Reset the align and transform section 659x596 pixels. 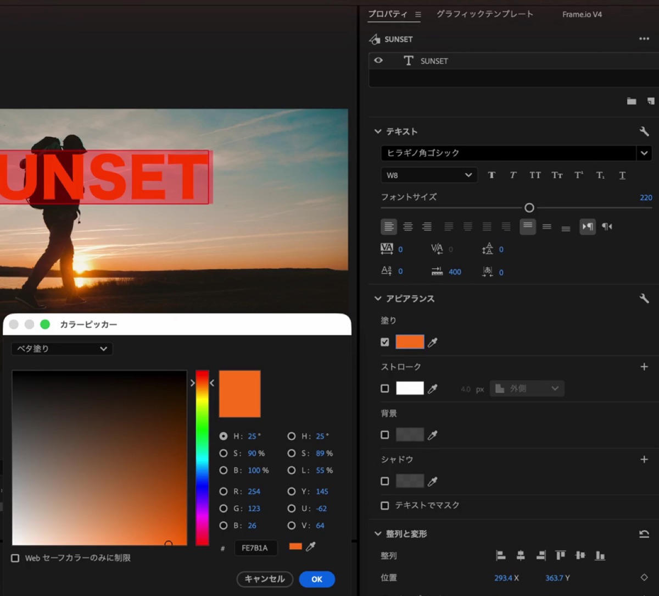644,534
